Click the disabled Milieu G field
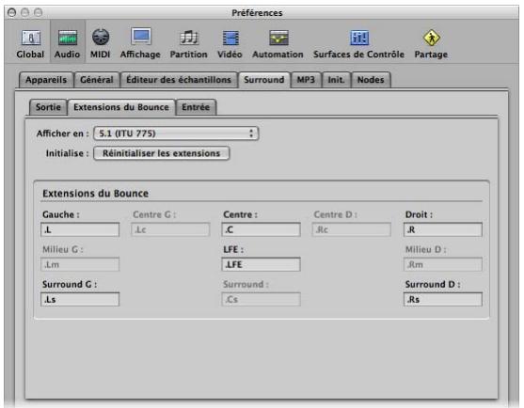 [80, 264]
